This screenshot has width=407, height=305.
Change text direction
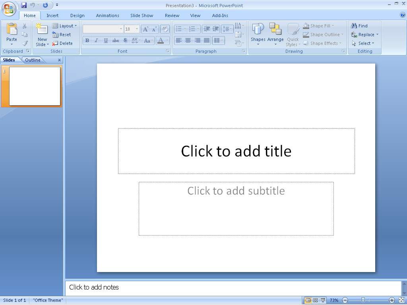coord(239,26)
